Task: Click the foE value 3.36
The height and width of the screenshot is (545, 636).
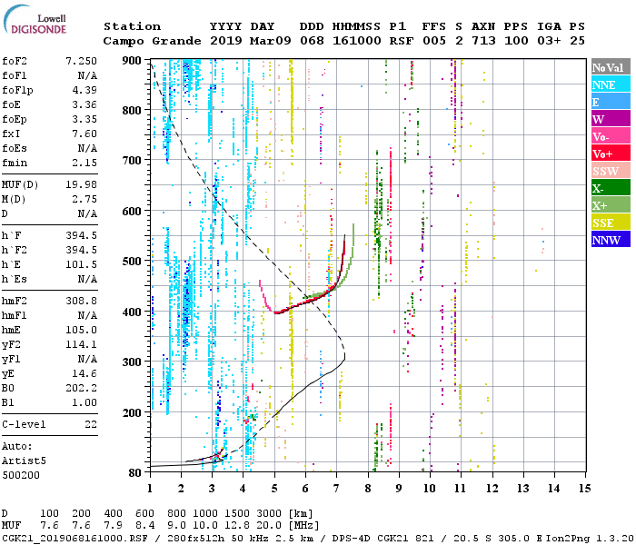Action: (x=84, y=104)
